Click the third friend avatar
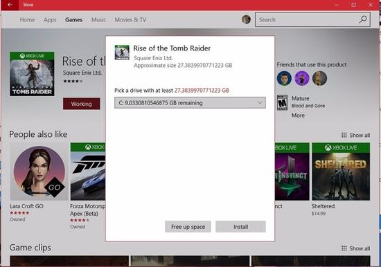The image size is (381, 267). (x=319, y=78)
